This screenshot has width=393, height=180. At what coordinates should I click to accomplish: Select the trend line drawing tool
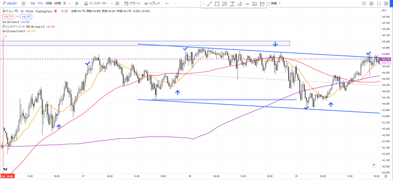(x=210, y=4)
